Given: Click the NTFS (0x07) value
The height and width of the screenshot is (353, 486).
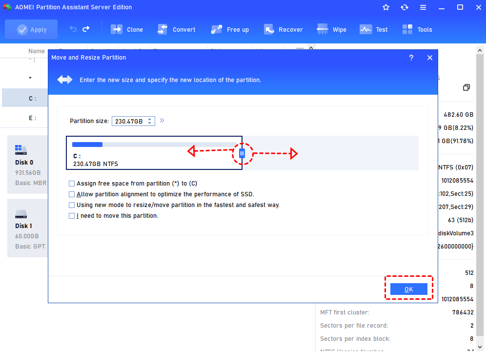Looking at the screenshot, I should (x=456, y=167).
